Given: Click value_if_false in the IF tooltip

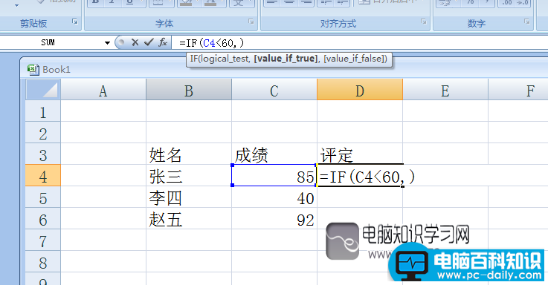Looking at the screenshot, I should click(354, 59).
